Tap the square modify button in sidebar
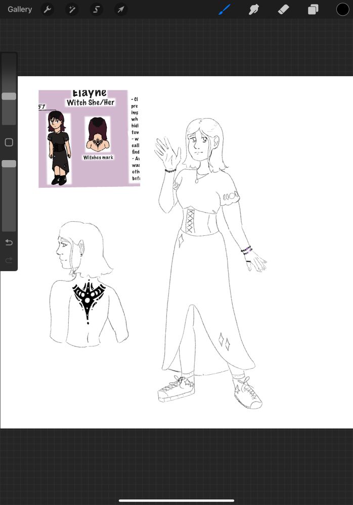Screen dimensions: 353x505 tap(9, 142)
